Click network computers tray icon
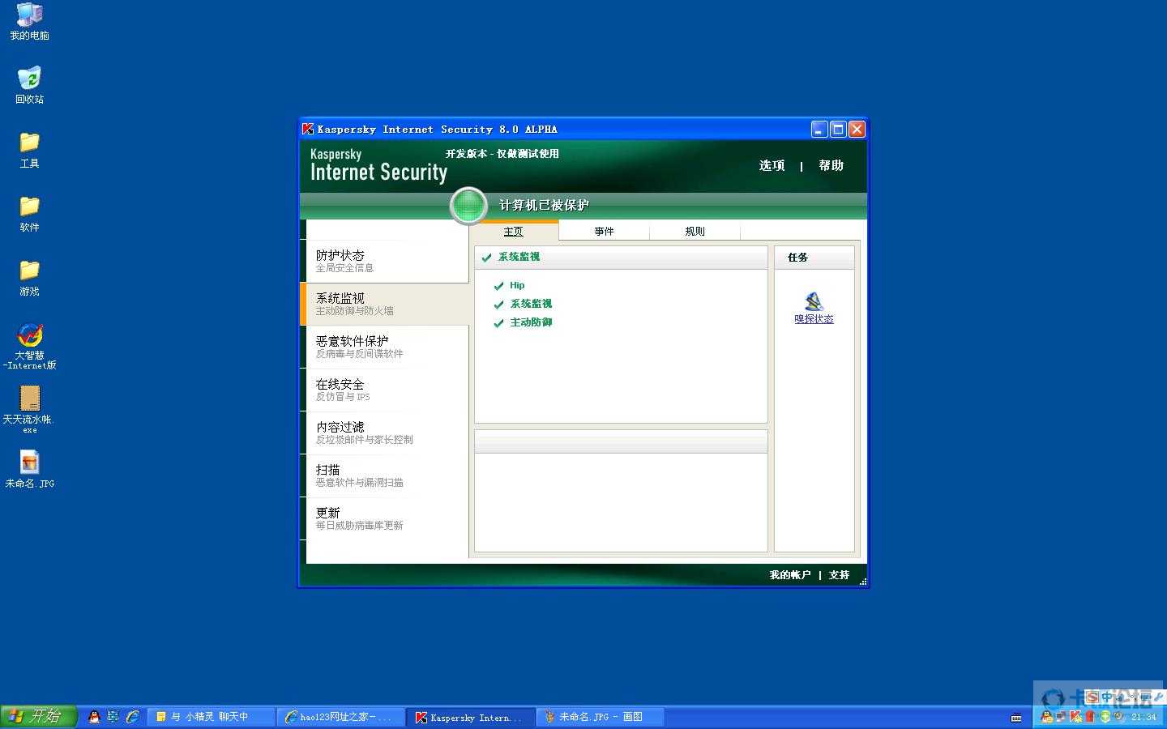 (x=1061, y=717)
